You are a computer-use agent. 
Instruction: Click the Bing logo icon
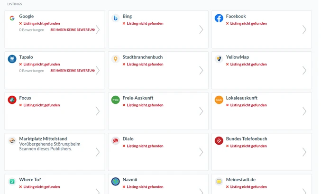point(115,18)
